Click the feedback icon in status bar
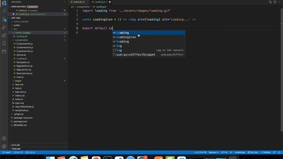The height and width of the screenshot is (159, 283). [274, 152]
